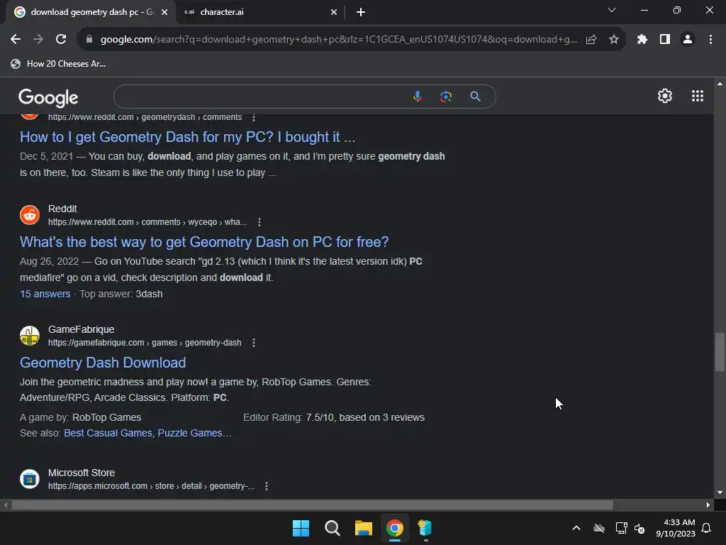Open the Geometry Dash Download result
The height and width of the screenshot is (545, 726).
(103, 363)
